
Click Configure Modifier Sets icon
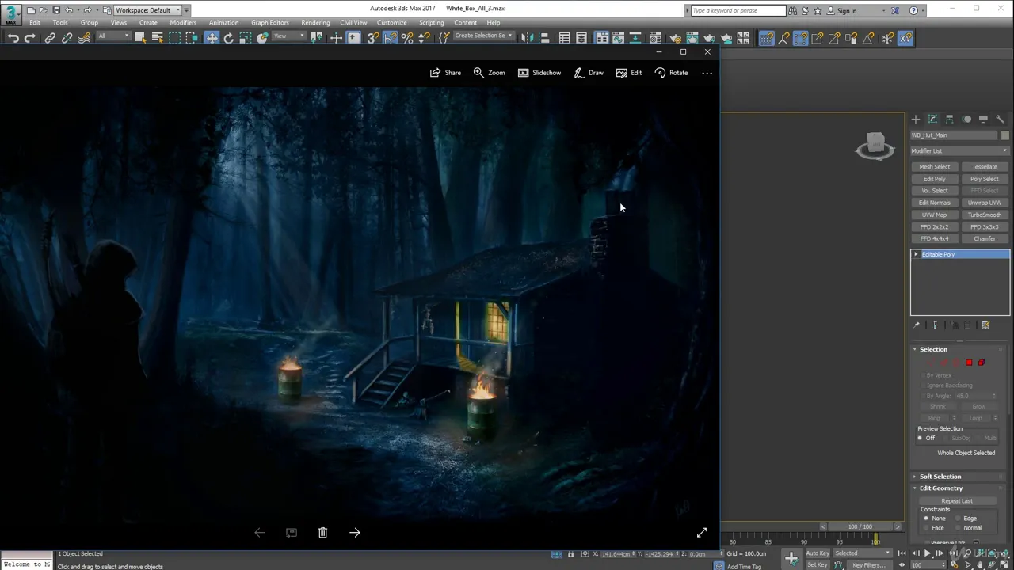985,325
